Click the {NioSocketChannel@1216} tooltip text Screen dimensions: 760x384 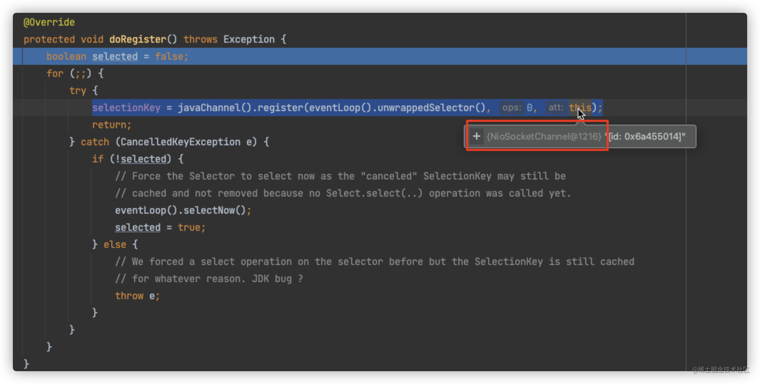[x=544, y=136]
